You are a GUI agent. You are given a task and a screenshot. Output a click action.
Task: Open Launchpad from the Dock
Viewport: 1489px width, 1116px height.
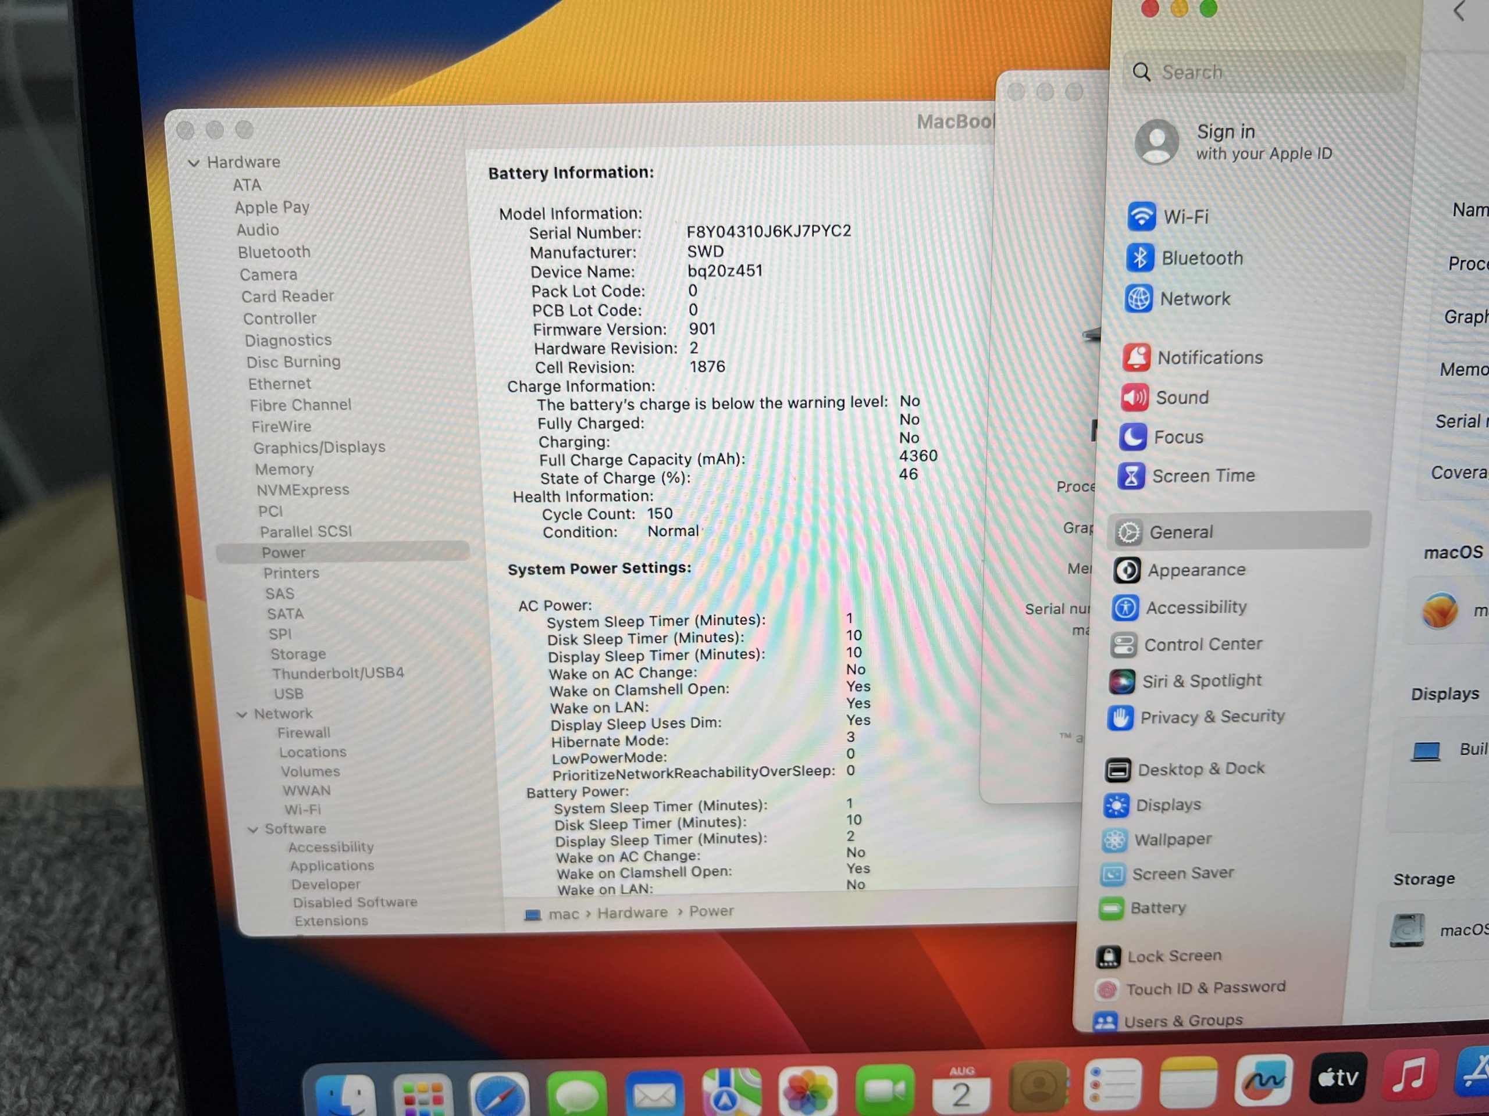coord(423,1096)
